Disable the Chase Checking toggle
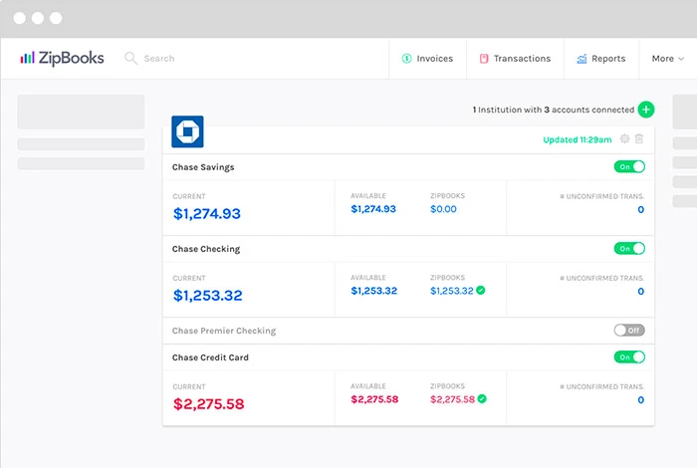The image size is (697, 468). (629, 249)
